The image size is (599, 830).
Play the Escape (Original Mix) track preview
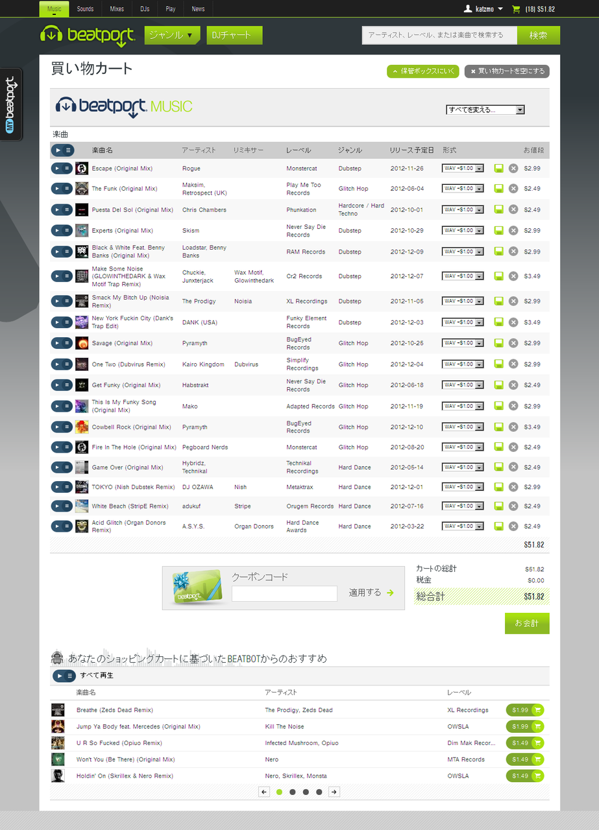(57, 169)
